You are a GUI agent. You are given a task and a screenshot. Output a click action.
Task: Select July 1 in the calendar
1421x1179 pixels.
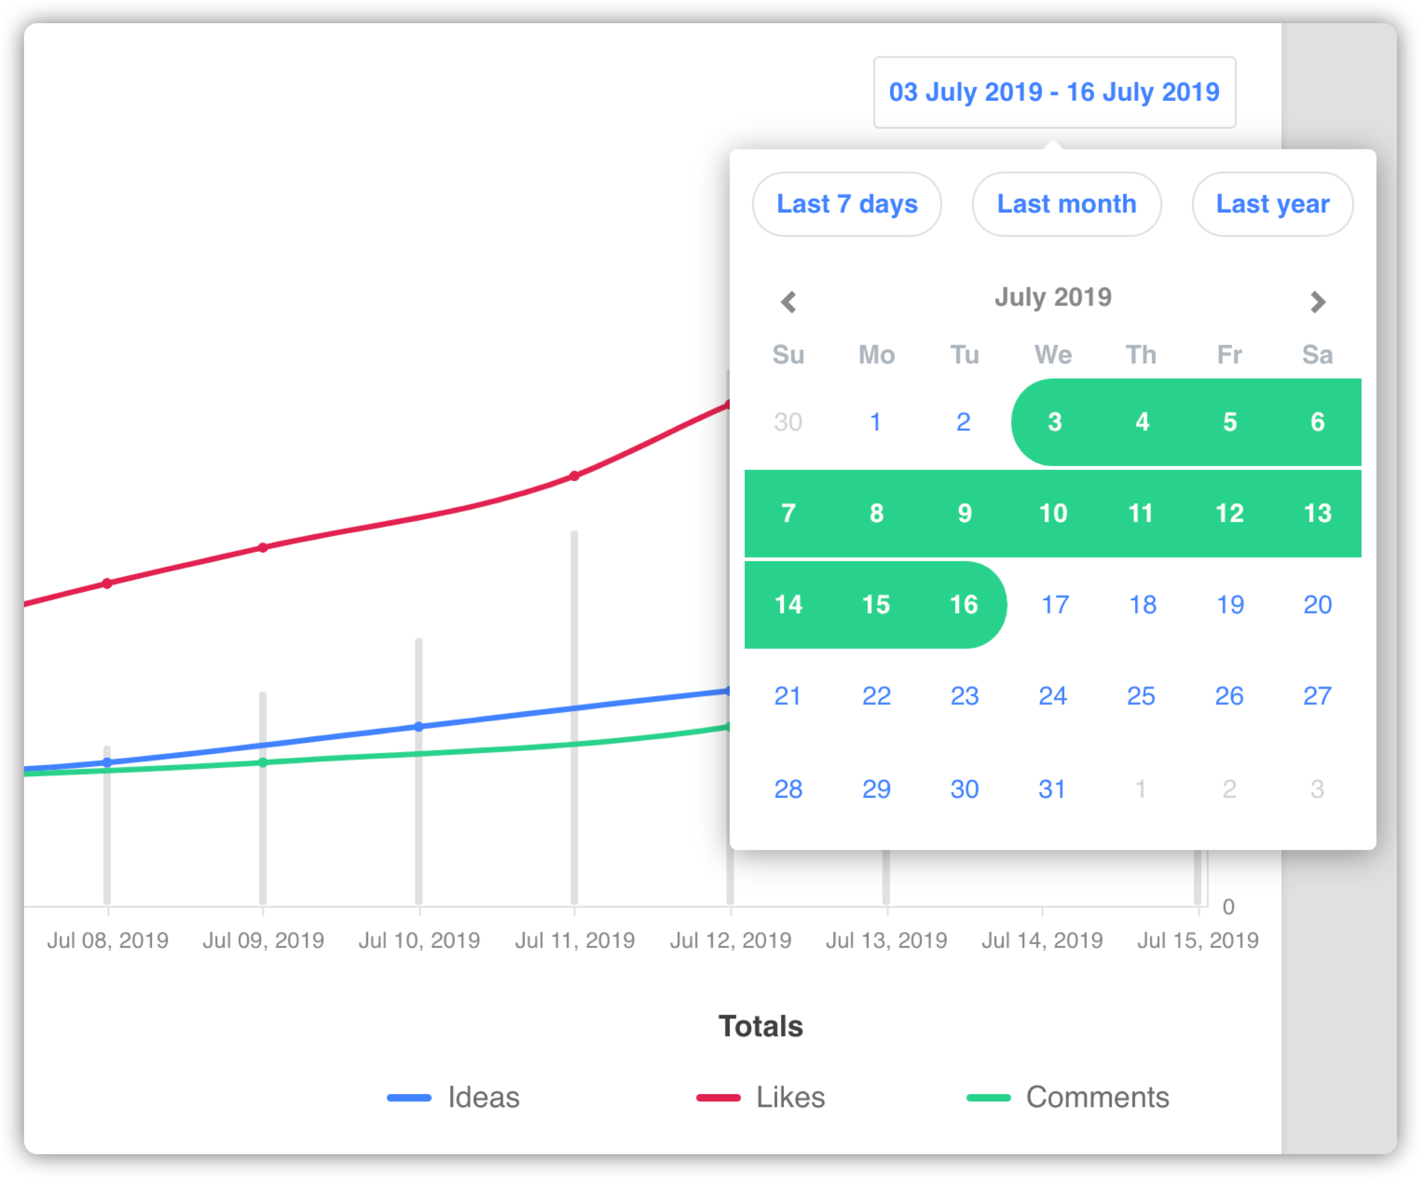(876, 422)
